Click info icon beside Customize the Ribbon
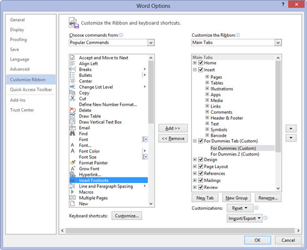 (238, 35)
